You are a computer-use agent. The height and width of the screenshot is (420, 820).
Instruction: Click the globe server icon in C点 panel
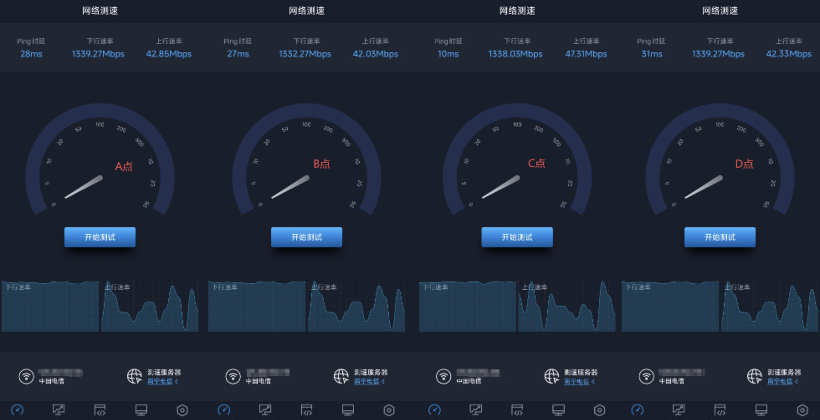(551, 376)
